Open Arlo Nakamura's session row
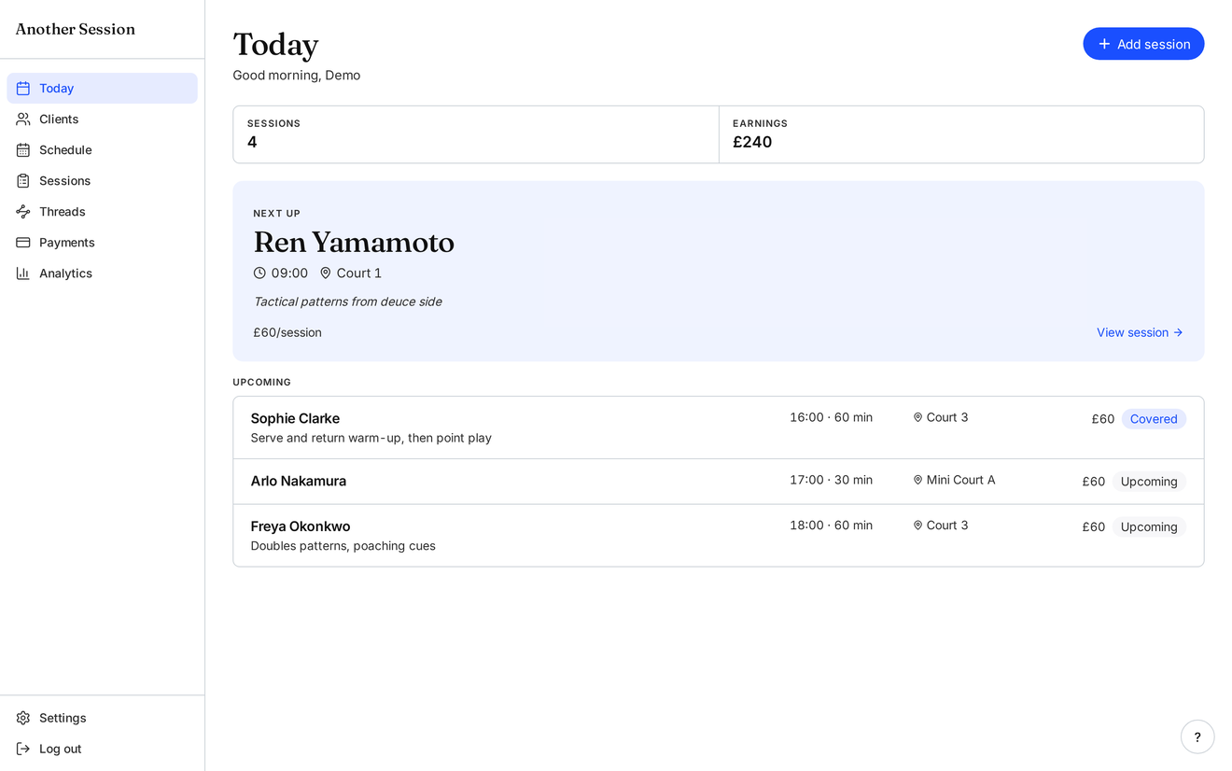Image resolution: width=1232 pixels, height=771 pixels. 719,482
